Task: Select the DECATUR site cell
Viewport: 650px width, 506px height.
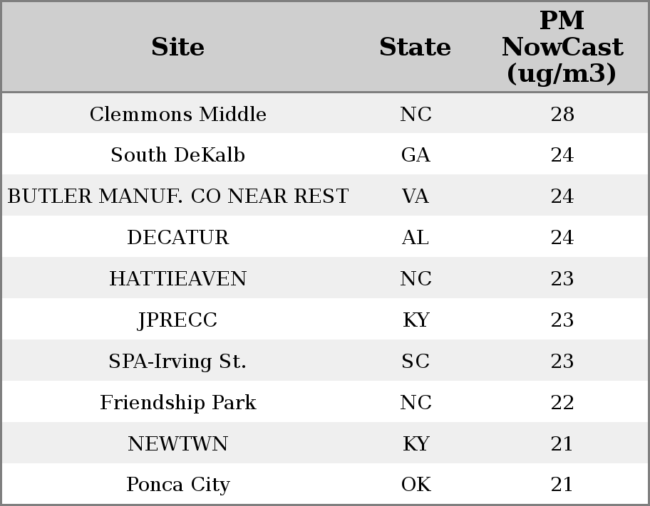Action: (177, 238)
